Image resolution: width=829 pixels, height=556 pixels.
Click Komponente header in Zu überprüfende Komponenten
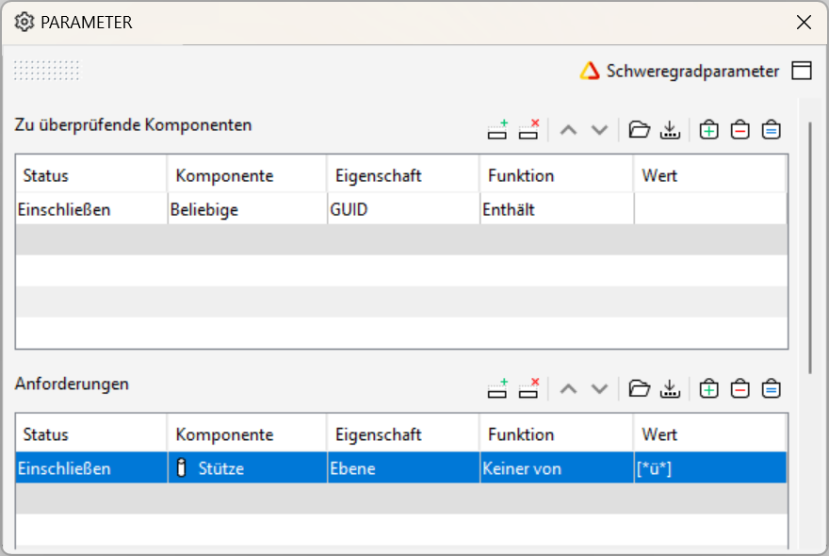click(x=247, y=175)
